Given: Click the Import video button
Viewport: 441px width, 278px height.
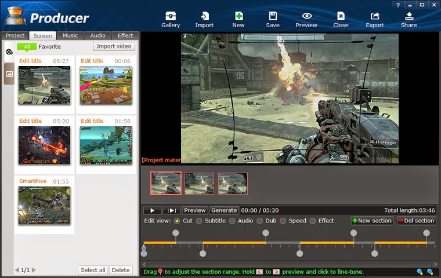Looking at the screenshot, I should tap(114, 46).
